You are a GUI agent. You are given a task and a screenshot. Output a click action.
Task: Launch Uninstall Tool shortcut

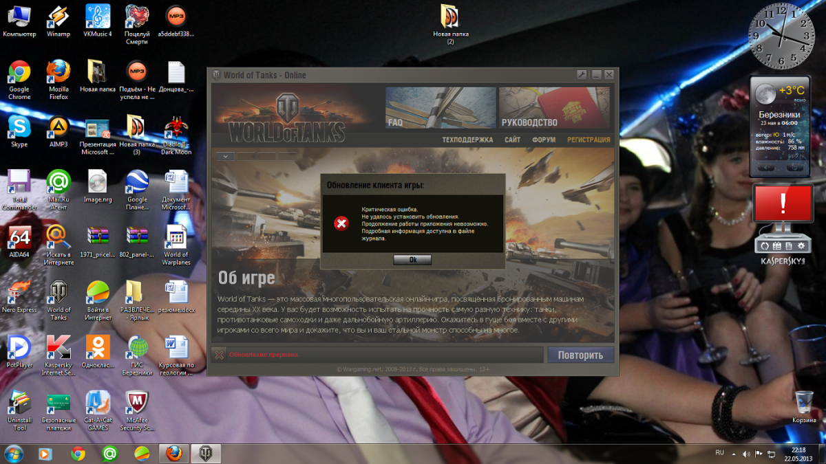(19, 410)
